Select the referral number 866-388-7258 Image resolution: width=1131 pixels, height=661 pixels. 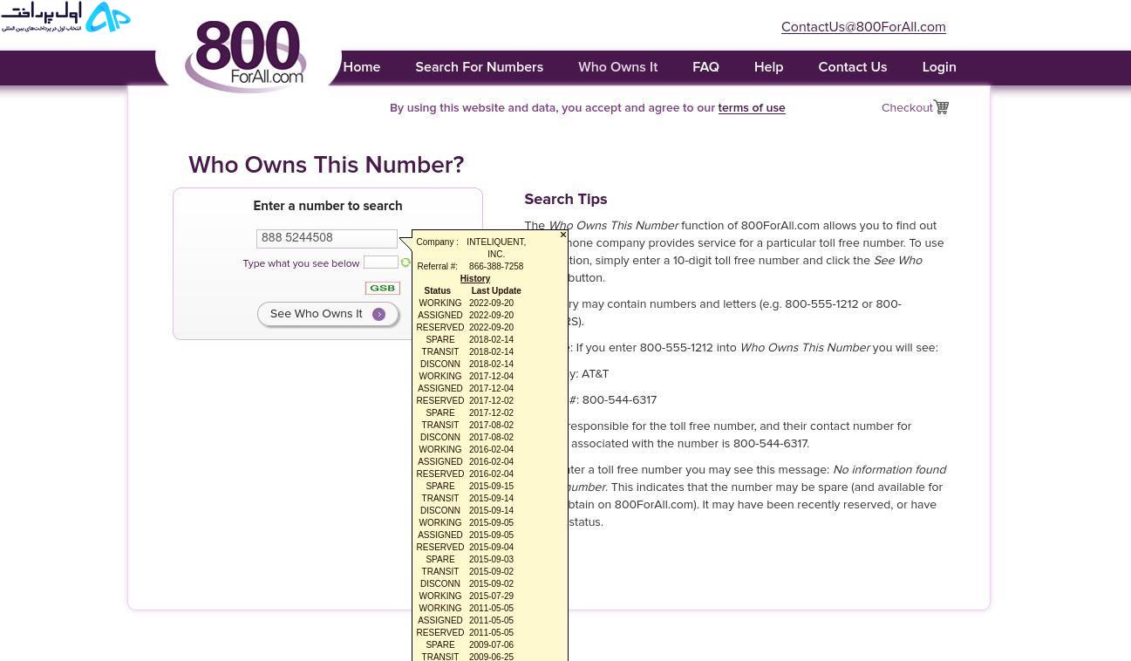tap(496, 267)
